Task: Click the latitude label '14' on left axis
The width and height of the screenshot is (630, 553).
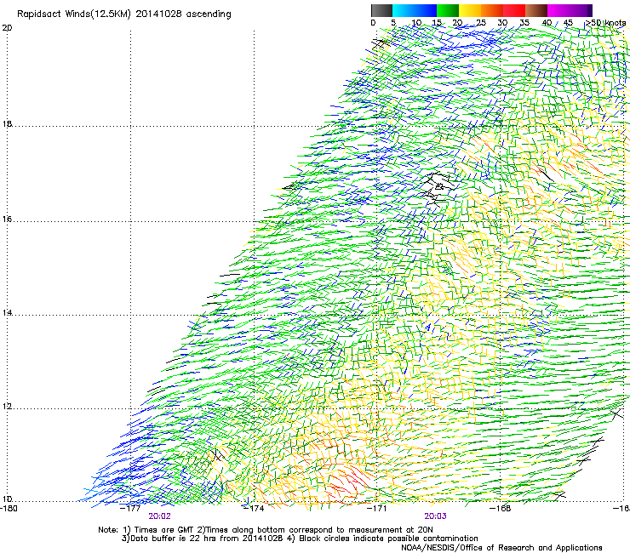Action: pos(7,312)
